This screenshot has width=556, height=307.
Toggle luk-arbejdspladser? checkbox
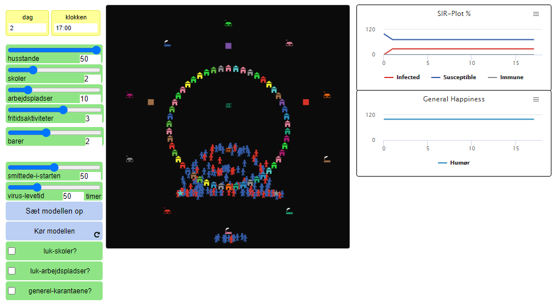coord(12,271)
